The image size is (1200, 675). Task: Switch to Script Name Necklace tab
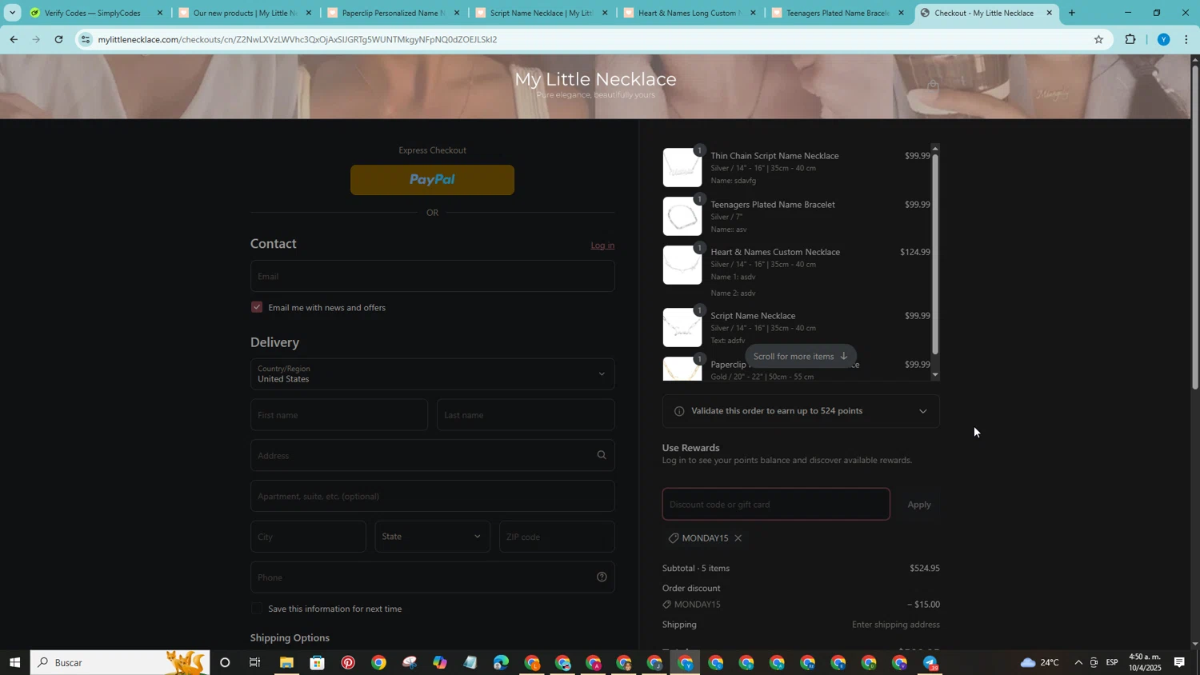(540, 13)
